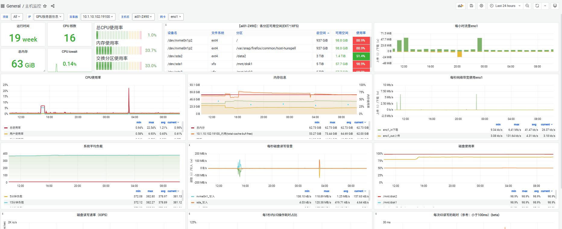Cycle view mode with the monitor icon
Screen dimensions: 562x229
(x=555, y=6)
